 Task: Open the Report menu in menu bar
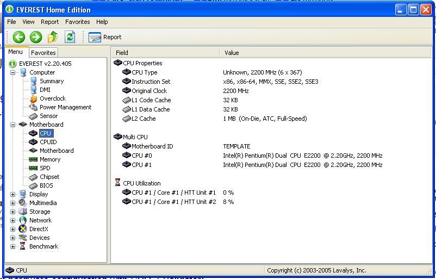pos(50,22)
